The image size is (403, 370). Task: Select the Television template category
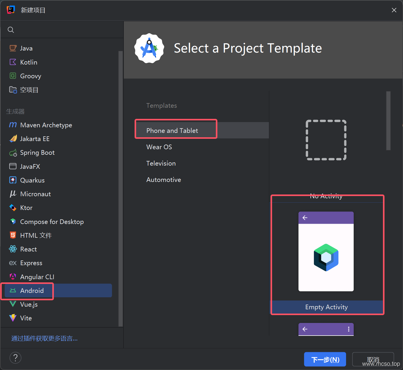202,163
